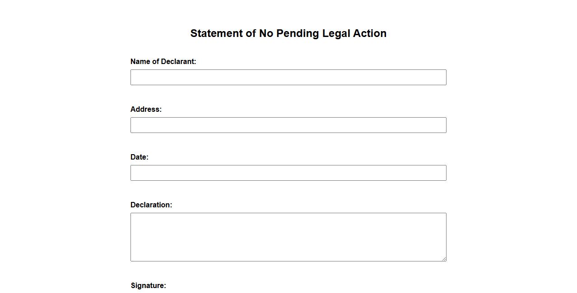Click the 'Signature:' label

(149, 286)
